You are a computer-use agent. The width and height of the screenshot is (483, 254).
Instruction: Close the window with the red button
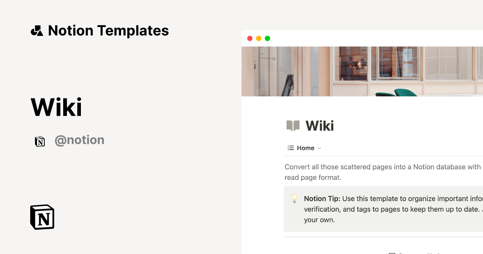pyautogui.click(x=250, y=39)
